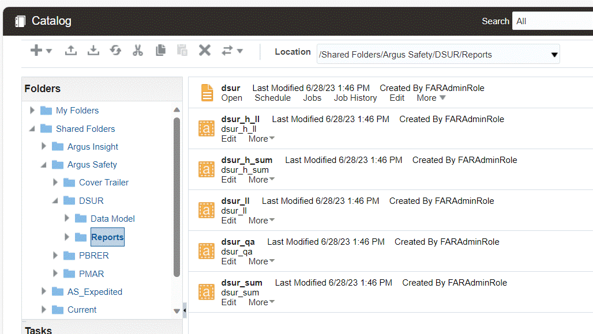Expand the AS_Expedited folder node
This screenshot has width=593, height=334.
click(x=43, y=291)
